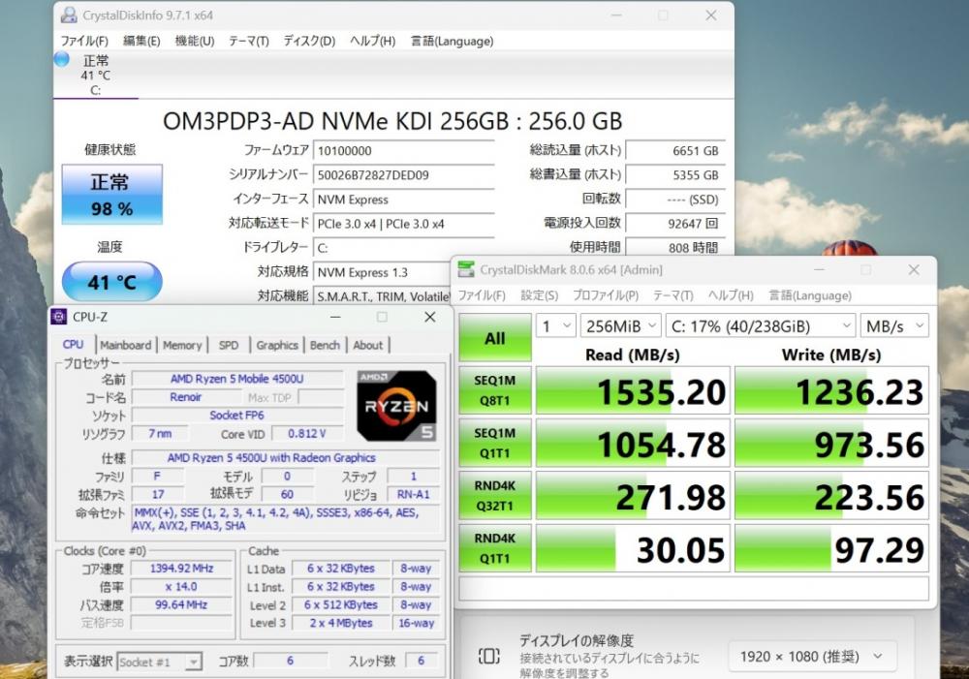969x679 pixels.
Task: Open テーマ(T) menu in CrystalDiskMark
Action: [673, 296]
